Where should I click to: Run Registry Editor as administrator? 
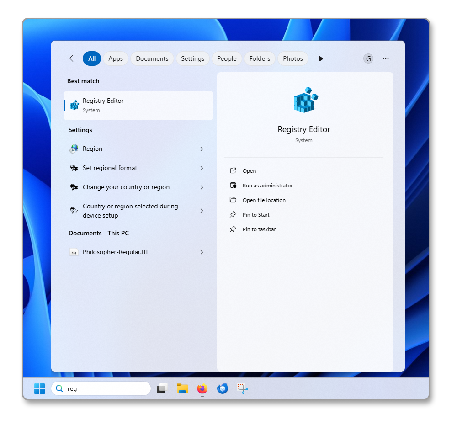[x=267, y=186]
